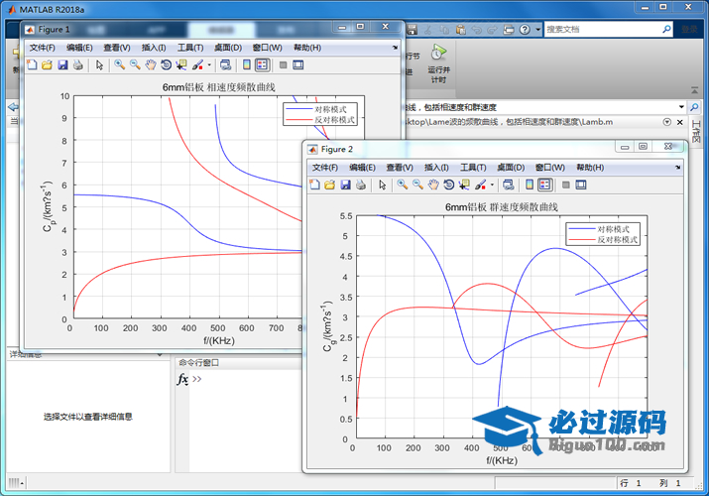Viewport: 709px width, 496px height.
Task: Click Print icon in Figure 1 toolbar
Action: click(x=78, y=65)
